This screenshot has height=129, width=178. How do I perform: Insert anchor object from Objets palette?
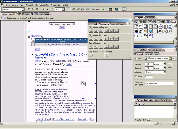coord(141,36)
